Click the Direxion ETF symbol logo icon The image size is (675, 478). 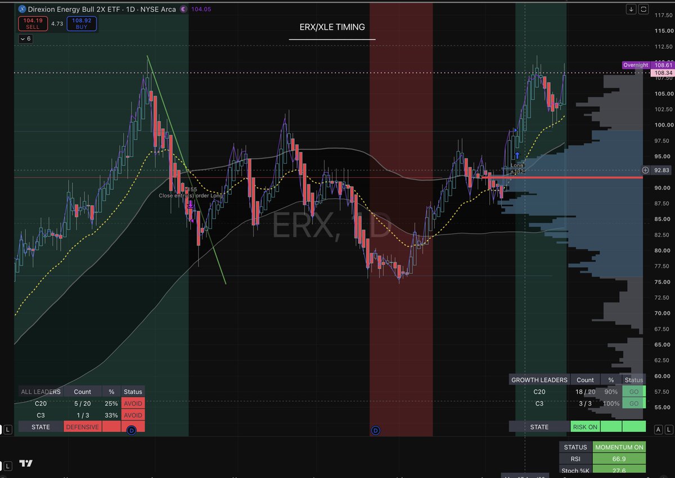(x=21, y=10)
